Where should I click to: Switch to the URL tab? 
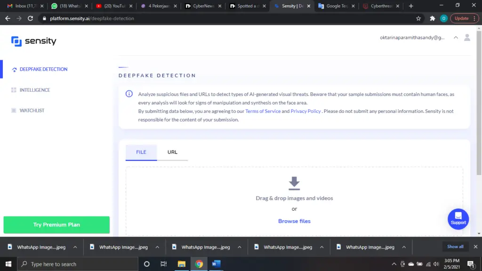(172, 152)
